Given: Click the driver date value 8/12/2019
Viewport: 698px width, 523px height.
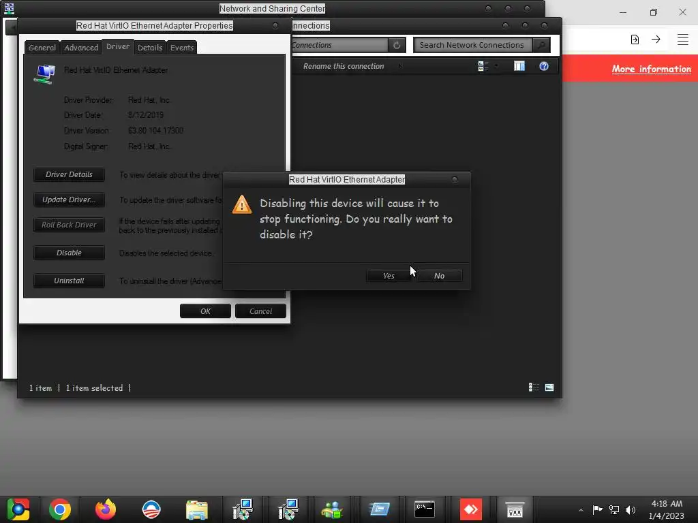Looking at the screenshot, I should pos(146,114).
